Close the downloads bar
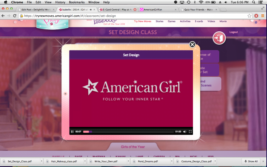 click(263, 161)
